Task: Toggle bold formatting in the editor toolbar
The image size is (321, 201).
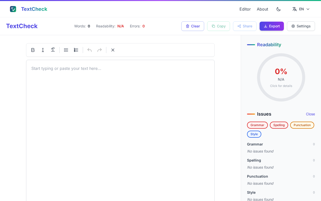Action: point(33,50)
